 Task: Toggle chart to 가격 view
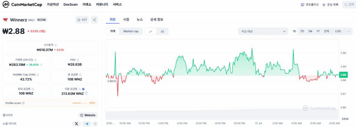coord(113,31)
